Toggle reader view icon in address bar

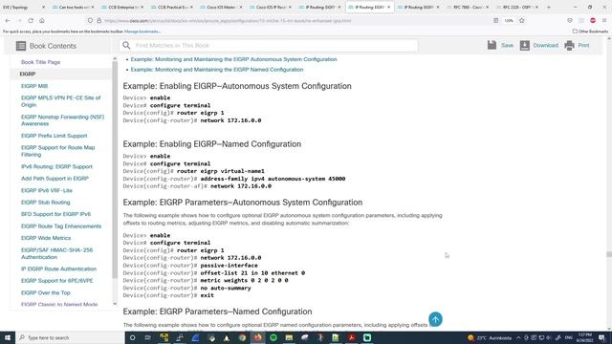point(495,21)
